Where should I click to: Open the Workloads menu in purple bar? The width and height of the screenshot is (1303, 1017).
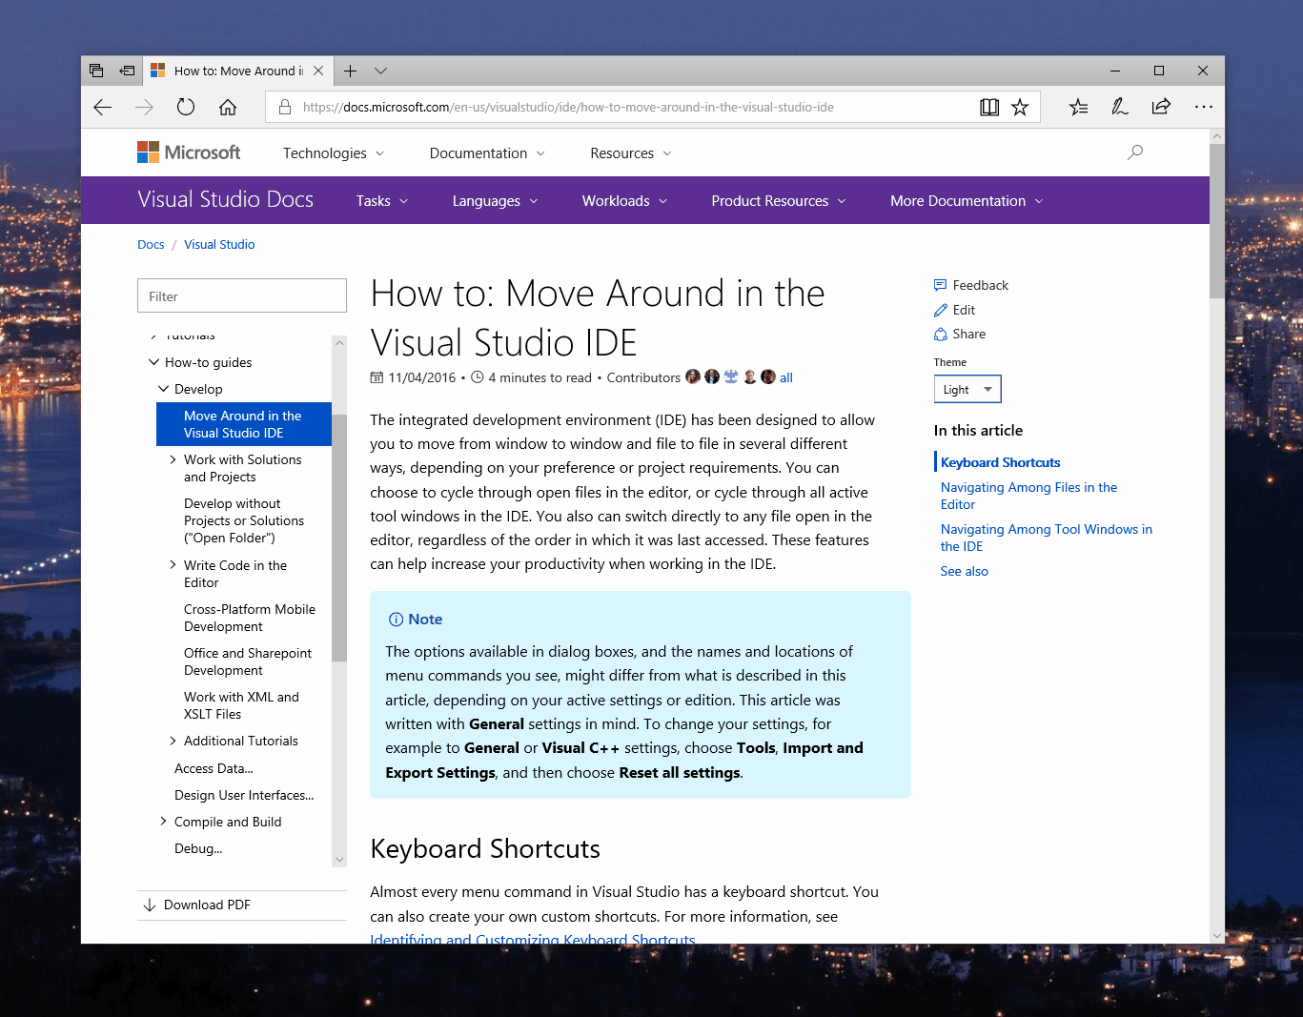(x=624, y=201)
